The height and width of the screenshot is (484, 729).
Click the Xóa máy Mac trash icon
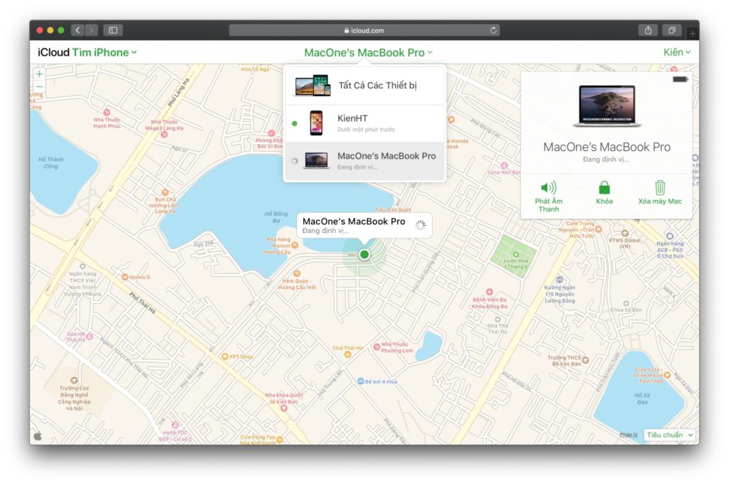(659, 188)
